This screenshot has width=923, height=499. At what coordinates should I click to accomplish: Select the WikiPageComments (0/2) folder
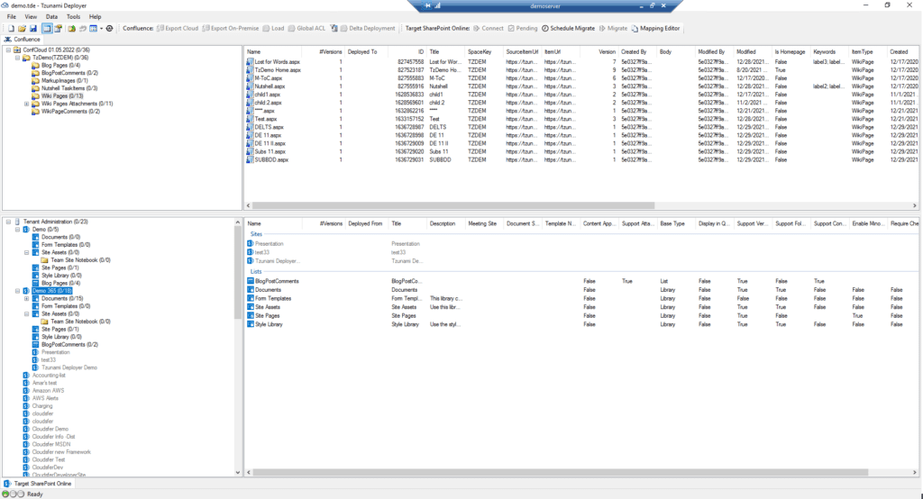(x=70, y=111)
